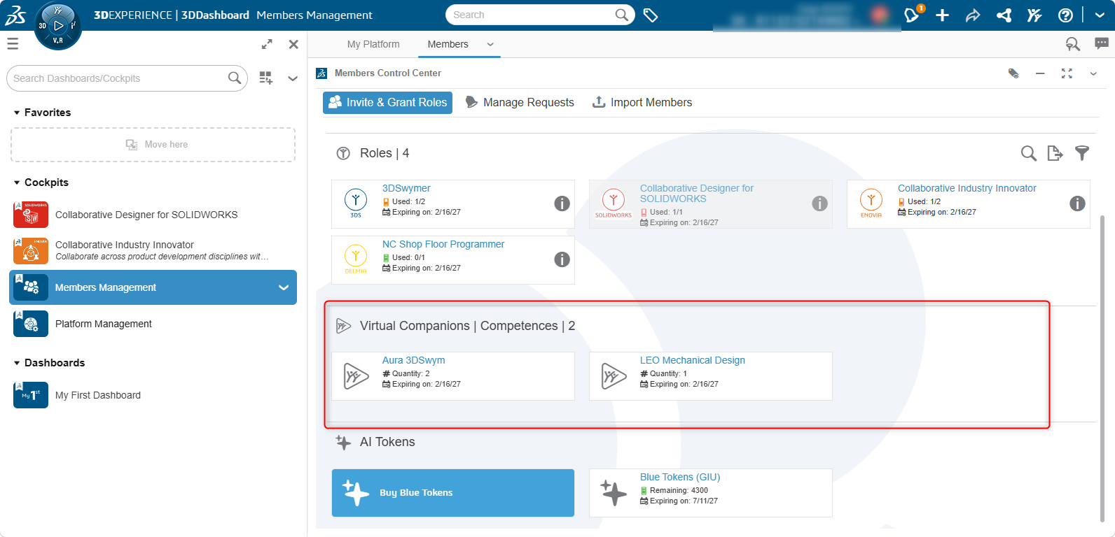Collapse the Dashboards section

[x=17, y=363]
